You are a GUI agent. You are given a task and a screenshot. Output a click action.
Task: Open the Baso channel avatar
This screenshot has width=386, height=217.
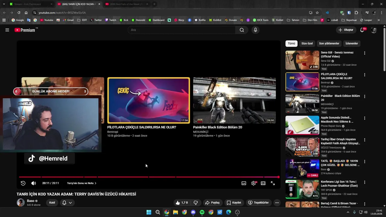(x=21, y=203)
